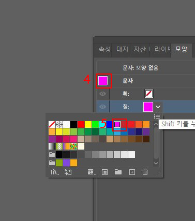Image resolution: width=195 pixels, height=221 pixels.
Task: Toggle visibility eye of the 획 row
Action: (102, 94)
